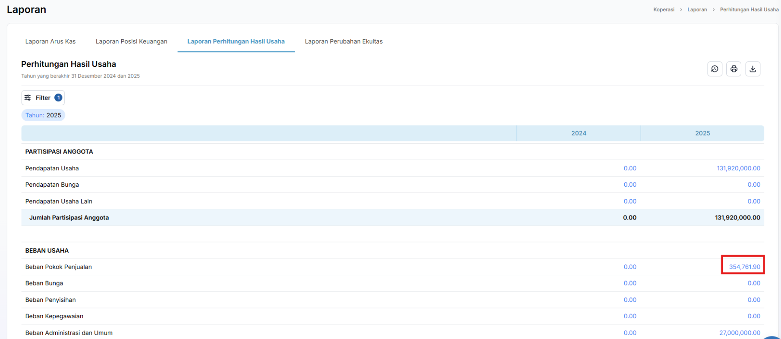Download the report with the download icon

753,69
